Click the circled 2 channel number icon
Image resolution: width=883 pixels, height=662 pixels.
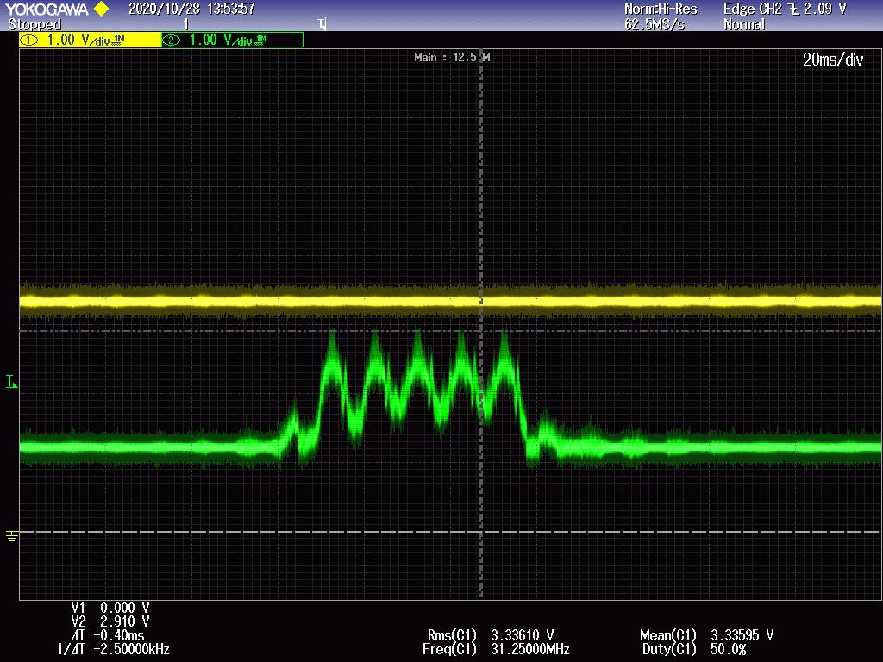tap(172, 40)
